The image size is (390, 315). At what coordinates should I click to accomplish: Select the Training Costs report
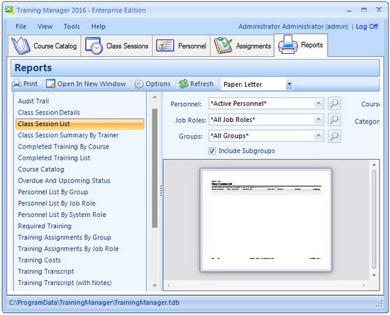tap(39, 260)
